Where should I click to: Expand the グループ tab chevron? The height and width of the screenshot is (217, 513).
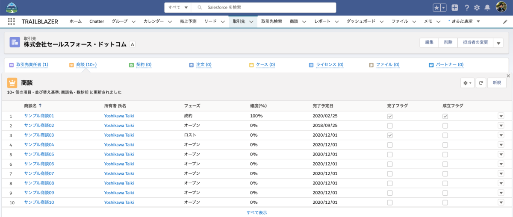(133, 21)
